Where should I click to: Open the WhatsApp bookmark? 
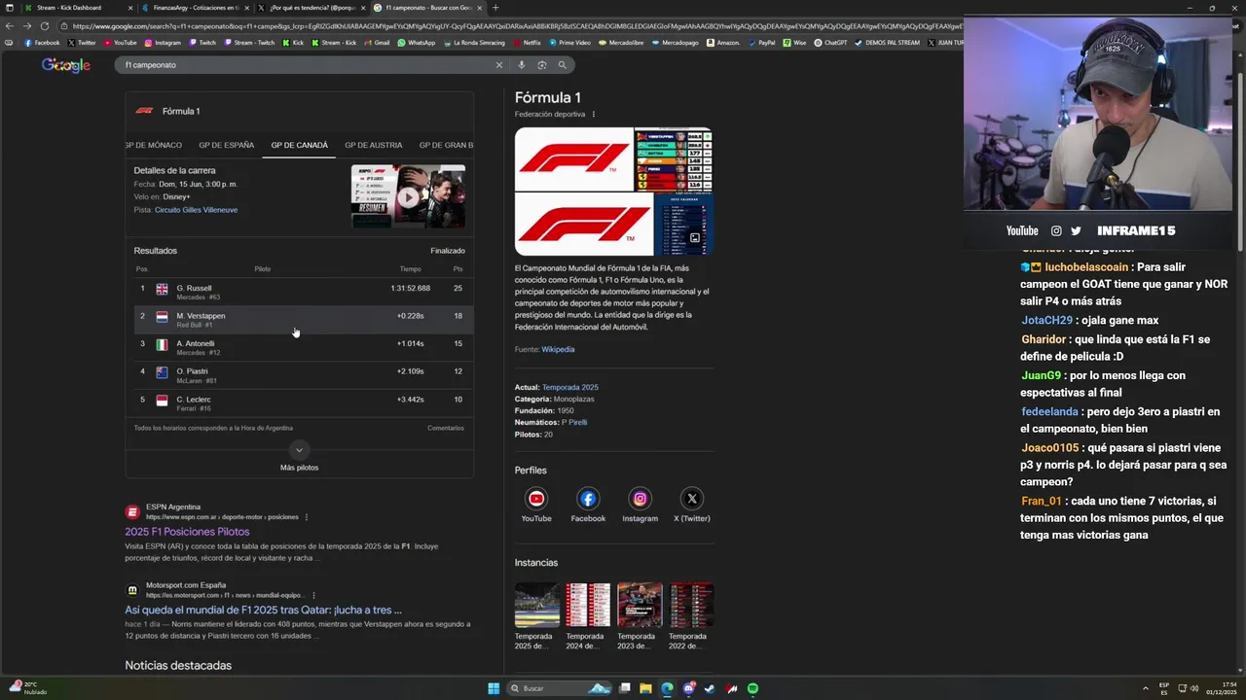coord(417,43)
